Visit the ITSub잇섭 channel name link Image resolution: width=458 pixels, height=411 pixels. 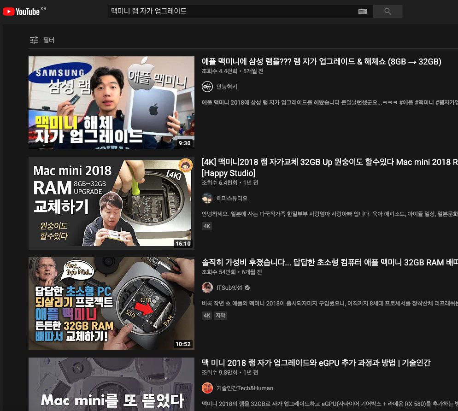[229, 288]
